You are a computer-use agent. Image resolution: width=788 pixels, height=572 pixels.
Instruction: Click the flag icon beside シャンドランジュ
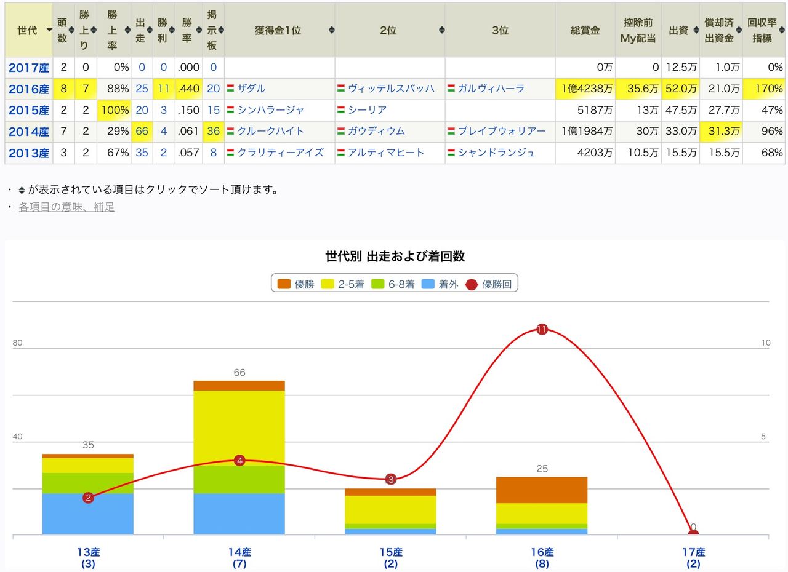(x=450, y=153)
